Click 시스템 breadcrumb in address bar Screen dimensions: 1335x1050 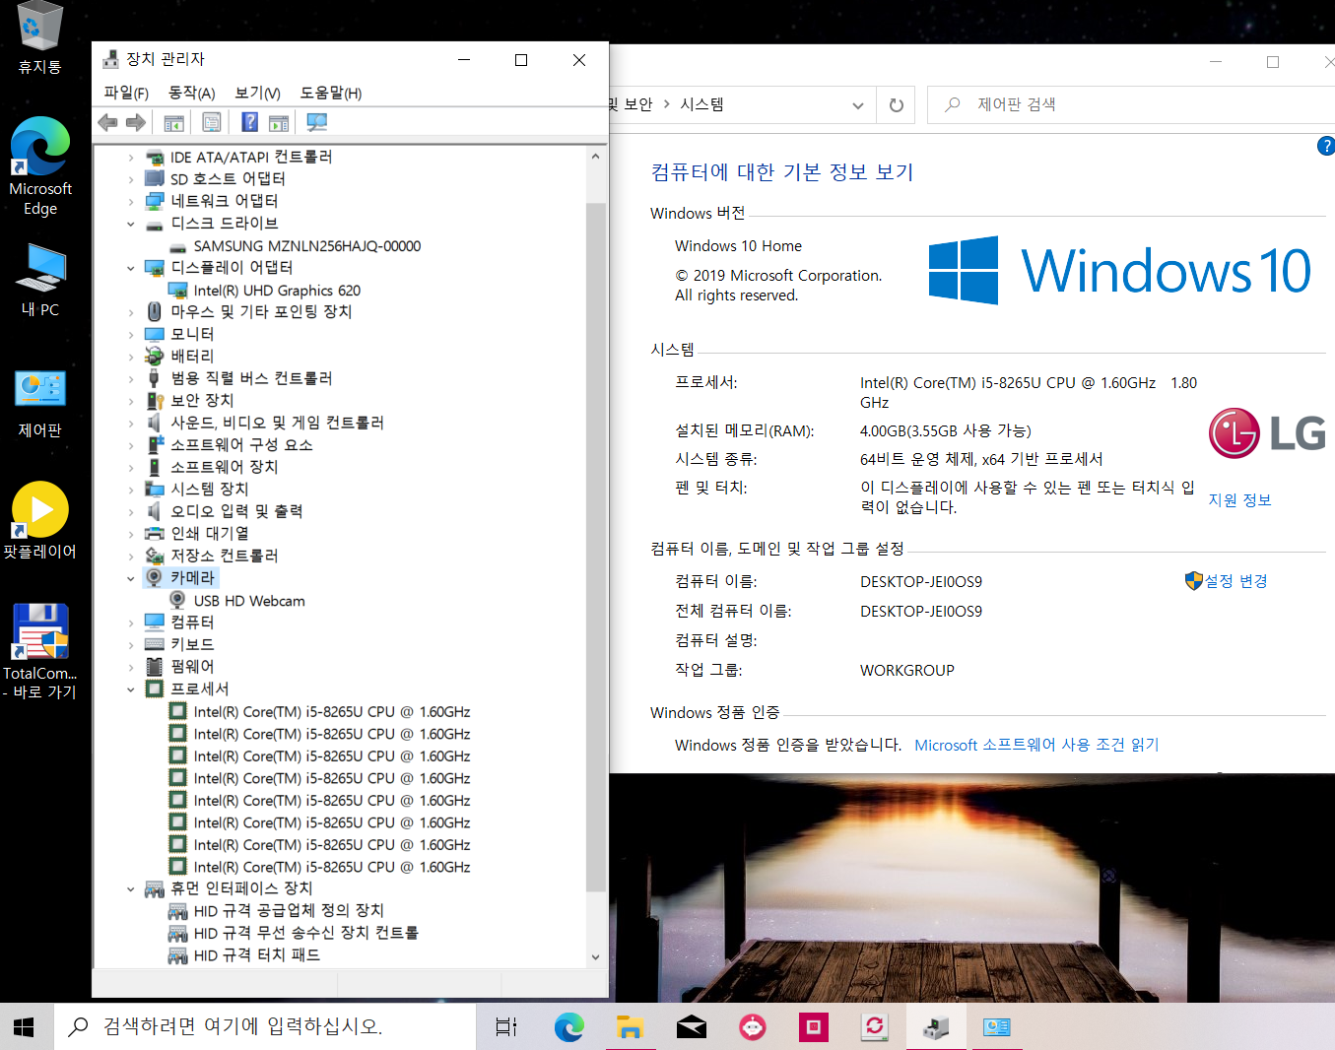tap(702, 104)
